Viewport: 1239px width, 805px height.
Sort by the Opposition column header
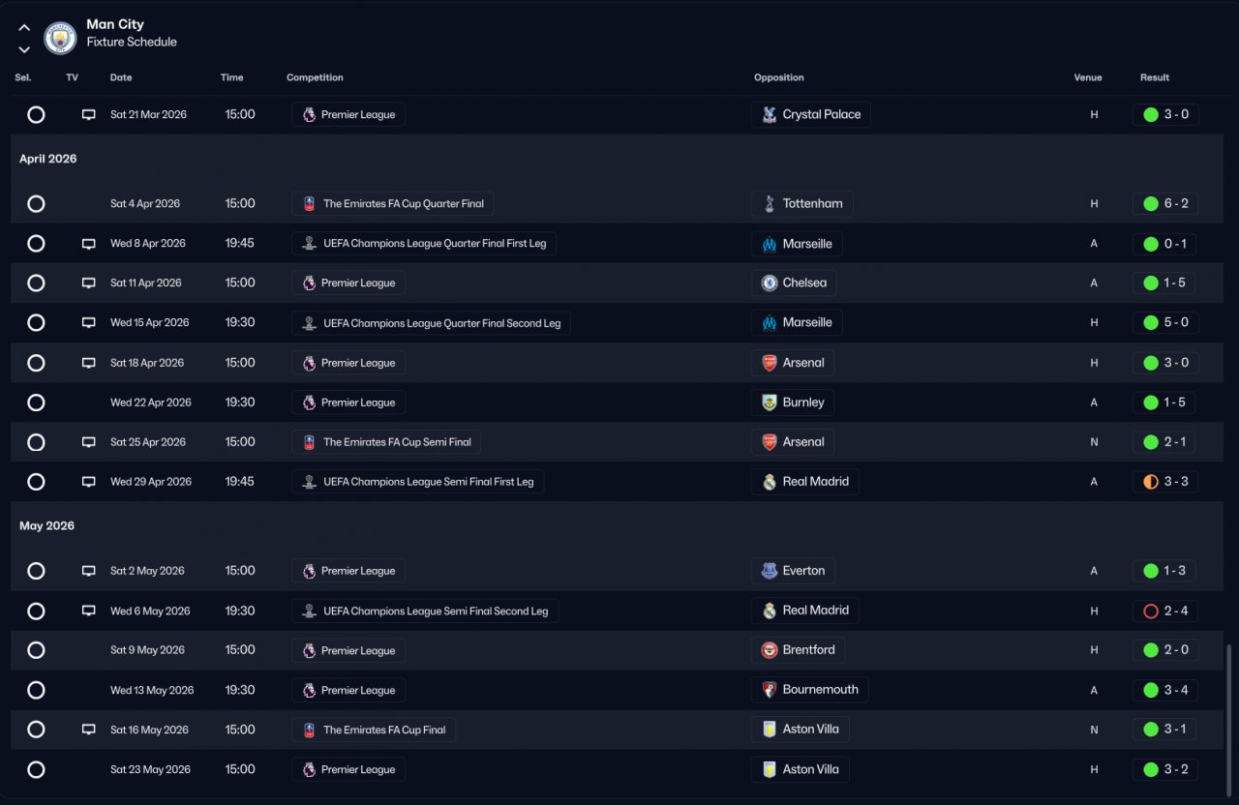coord(779,77)
